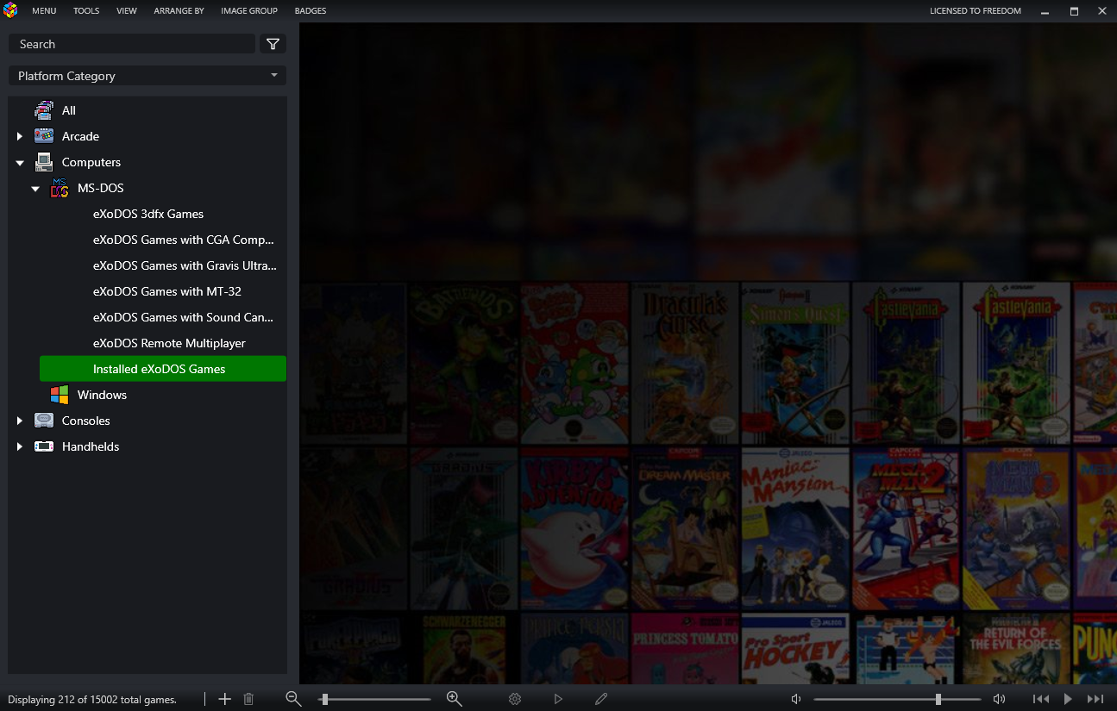The height and width of the screenshot is (711, 1117).
Task: Click the low volume speaker icon
Action: coord(796,699)
